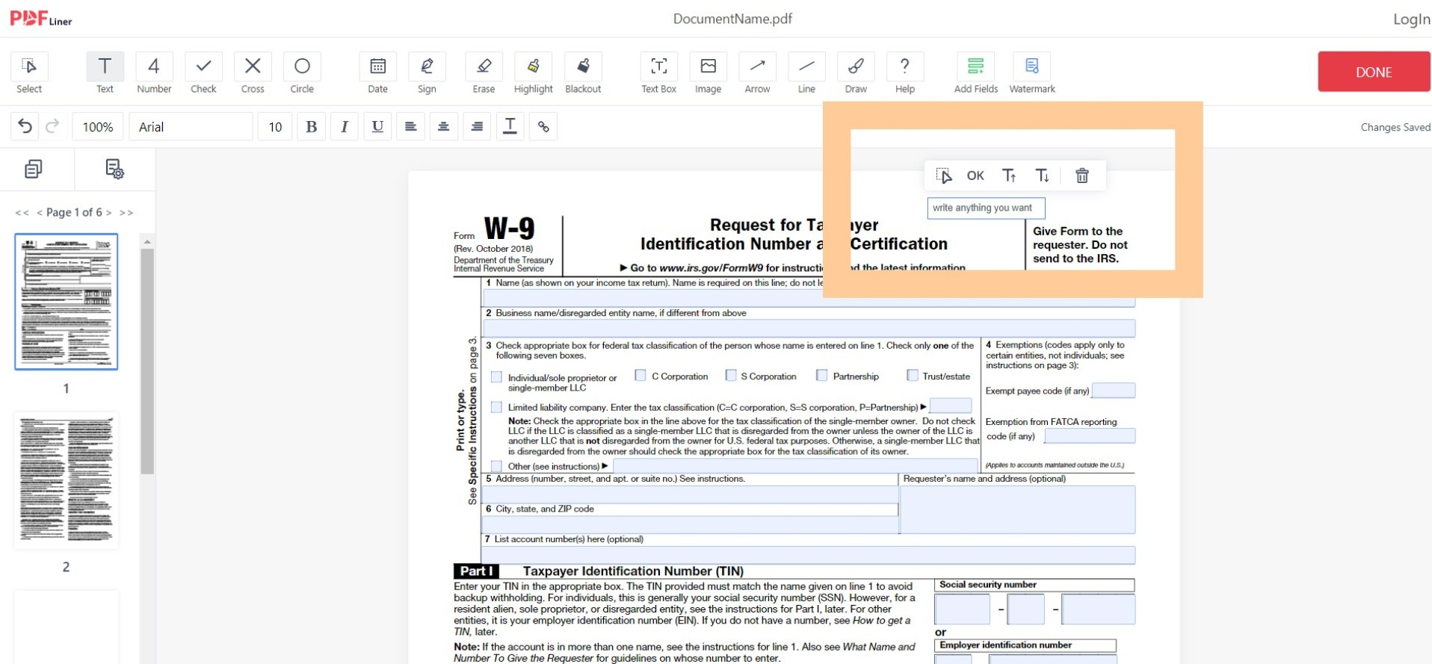Go to next page with >
Viewport: 1432px width, 664px height.
coord(109,212)
